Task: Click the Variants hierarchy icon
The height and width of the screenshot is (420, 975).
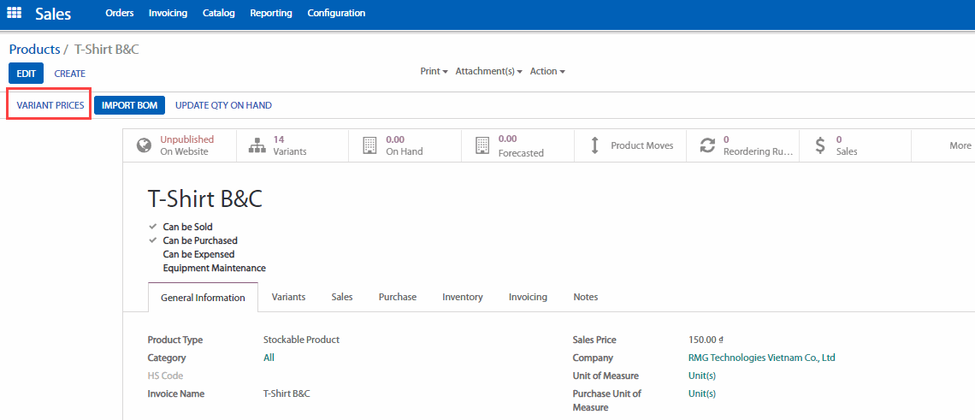Action: click(x=257, y=145)
